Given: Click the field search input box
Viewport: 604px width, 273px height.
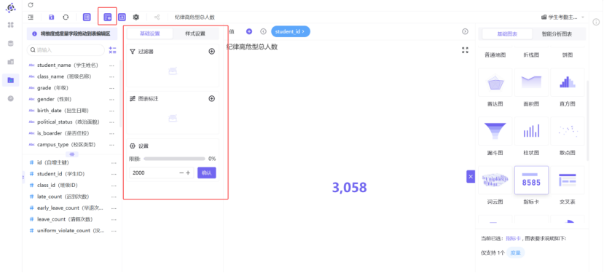Looking at the screenshot, I should tap(66, 50).
